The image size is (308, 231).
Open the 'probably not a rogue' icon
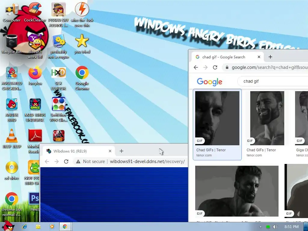click(x=59, y=46)
